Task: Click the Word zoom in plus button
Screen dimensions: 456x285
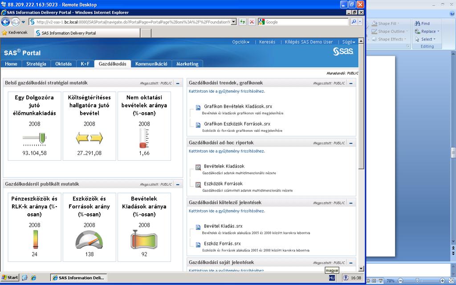Action: click(443, 281)
